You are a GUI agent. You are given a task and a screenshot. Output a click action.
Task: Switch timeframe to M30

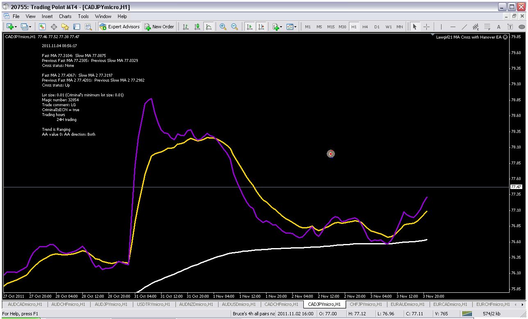pyautogui.click(x=342, y=27)
